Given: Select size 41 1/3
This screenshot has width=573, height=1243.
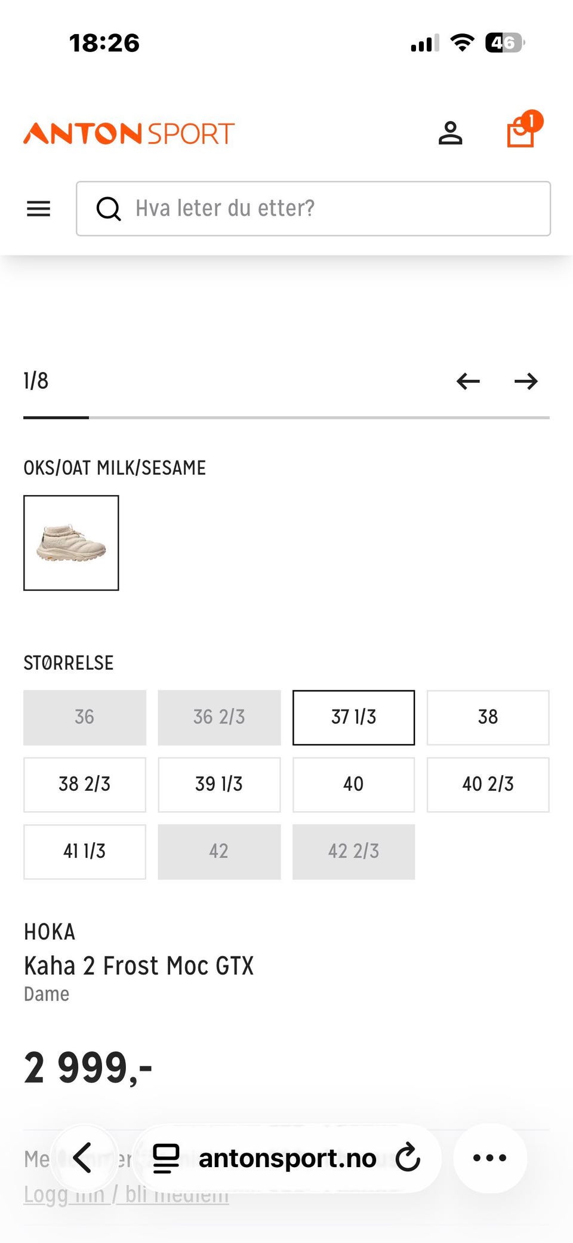Looking at the screenshot, I should [x=85, y=851].
